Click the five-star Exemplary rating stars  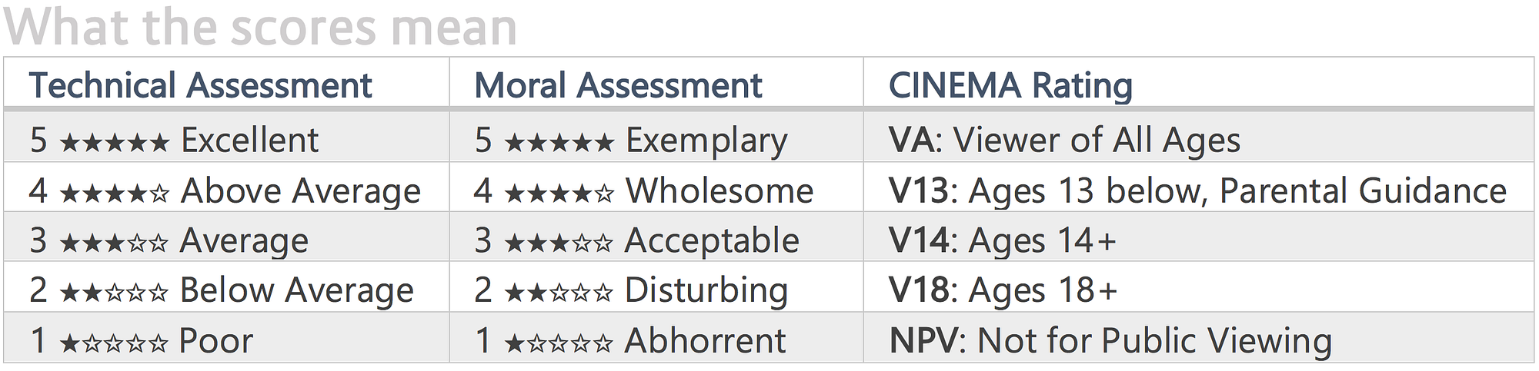pyautogui.click(x=559, y=142)
